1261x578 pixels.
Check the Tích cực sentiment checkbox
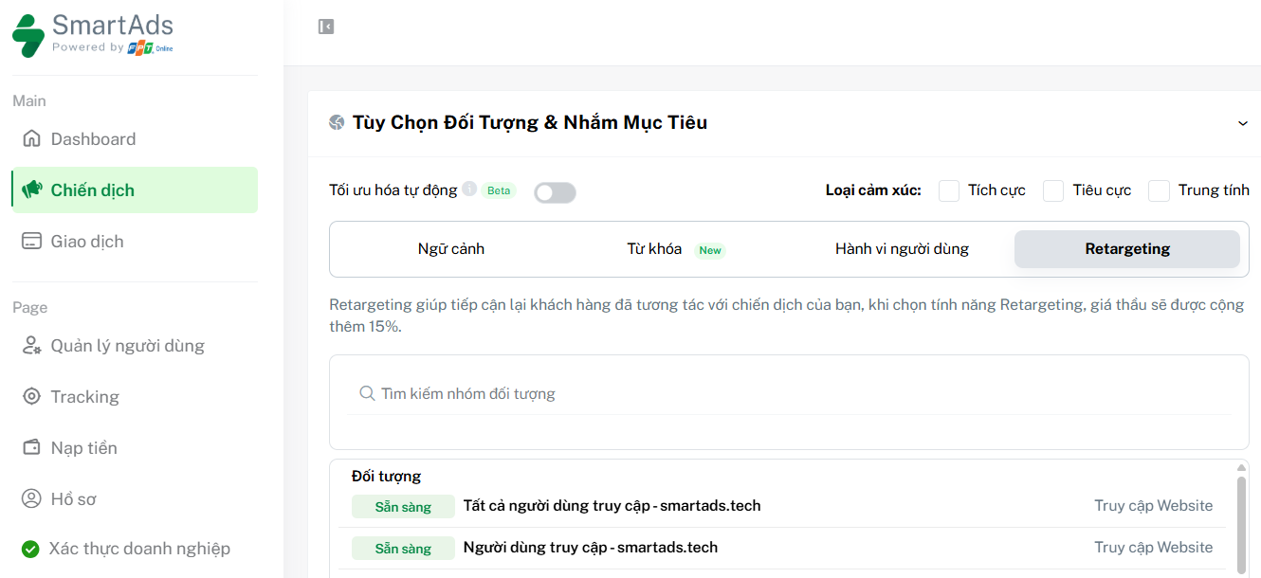pos(949,190)
